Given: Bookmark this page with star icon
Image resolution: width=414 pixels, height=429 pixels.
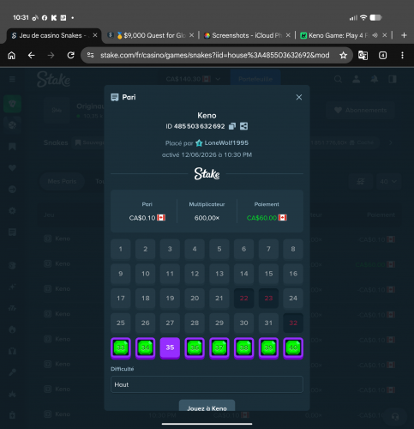Looking at the screenshot, I should tap(343, 55).
